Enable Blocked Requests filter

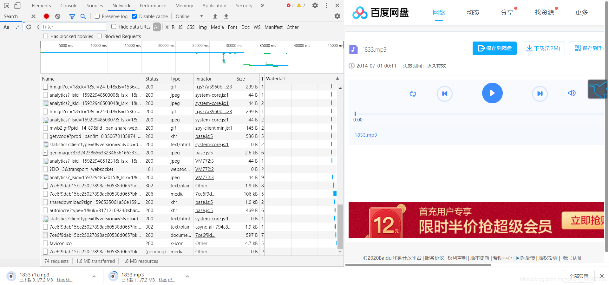pyautogui.click(x=100, y=36)
